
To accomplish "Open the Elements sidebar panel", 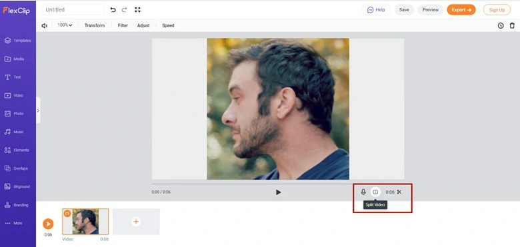I will [x=17, y=150].
